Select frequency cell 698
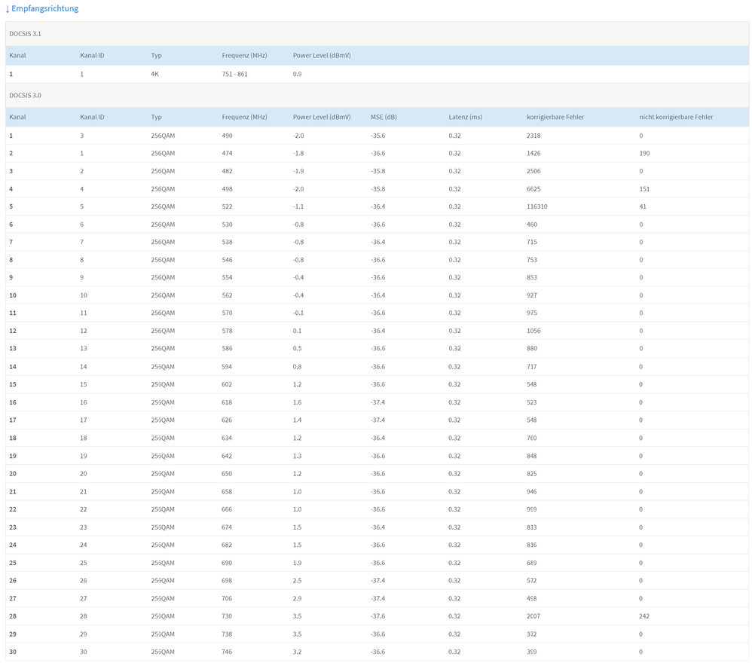This screenshot has width=752, height=663. (x=227, y=581)
